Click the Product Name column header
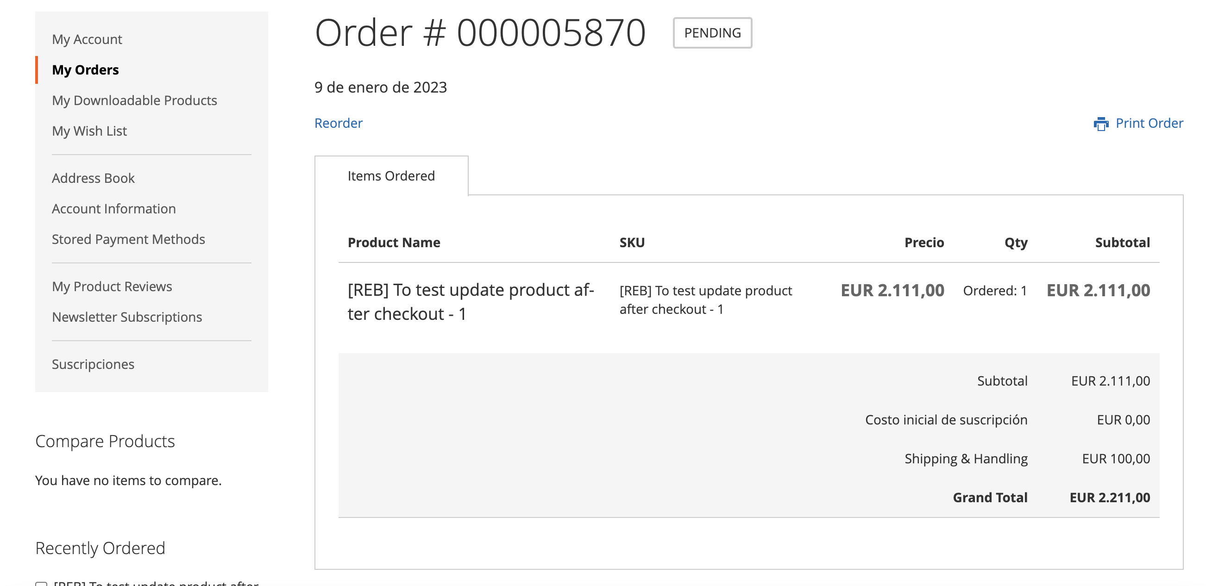The width and height of the screenshot is (1206, 586). 394,243
